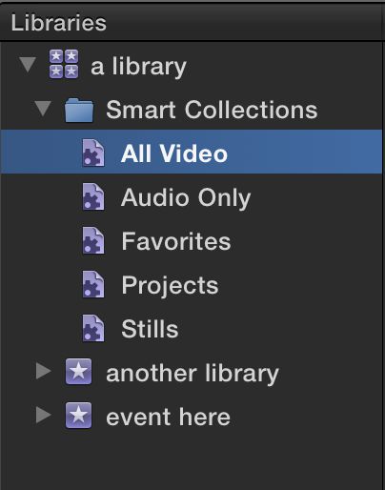Expand the event here item
Image resolution: width=385 pixels, height=490 pixels.
click(x=44, y=416)
